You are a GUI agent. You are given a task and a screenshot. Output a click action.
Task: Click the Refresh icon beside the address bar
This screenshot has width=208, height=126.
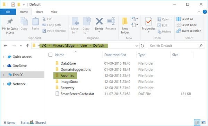[x=142, y=46]
